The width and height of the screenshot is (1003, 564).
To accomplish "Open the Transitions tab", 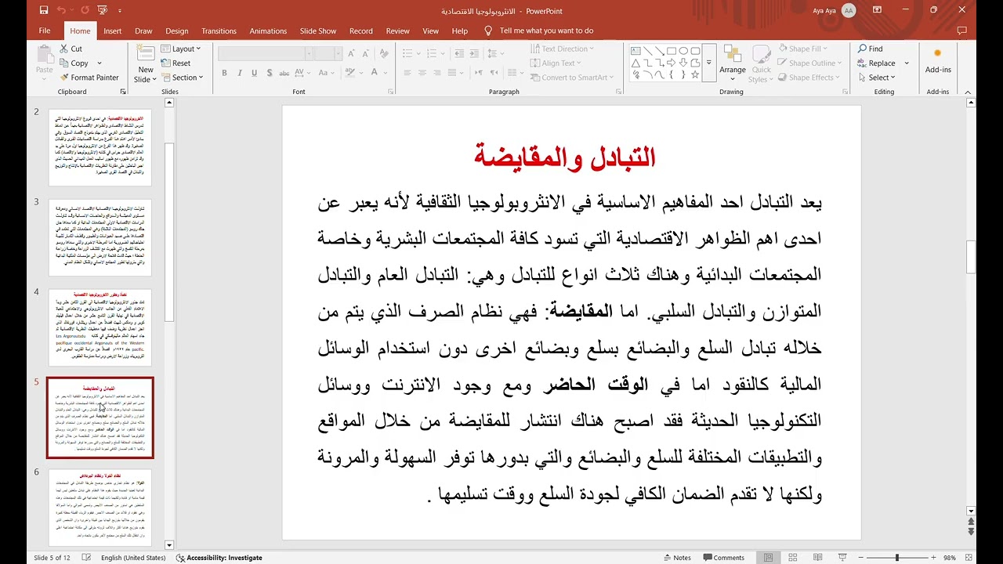I will (219, 31).
